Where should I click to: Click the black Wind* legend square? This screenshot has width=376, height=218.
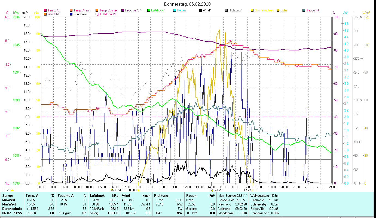click(200, 10)
